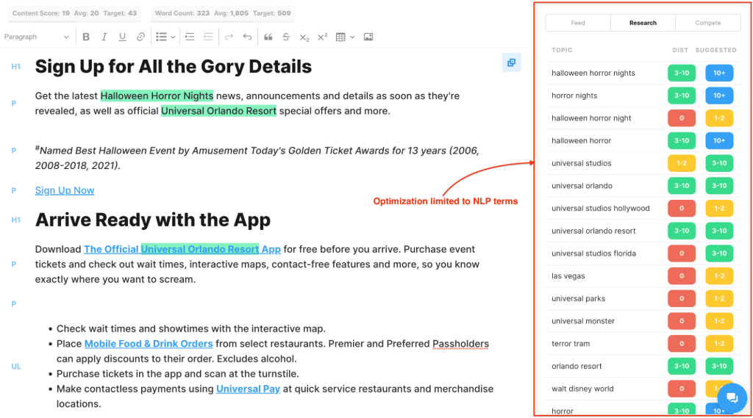Select the 'universal orlando resort' topic

coord(593,231)
